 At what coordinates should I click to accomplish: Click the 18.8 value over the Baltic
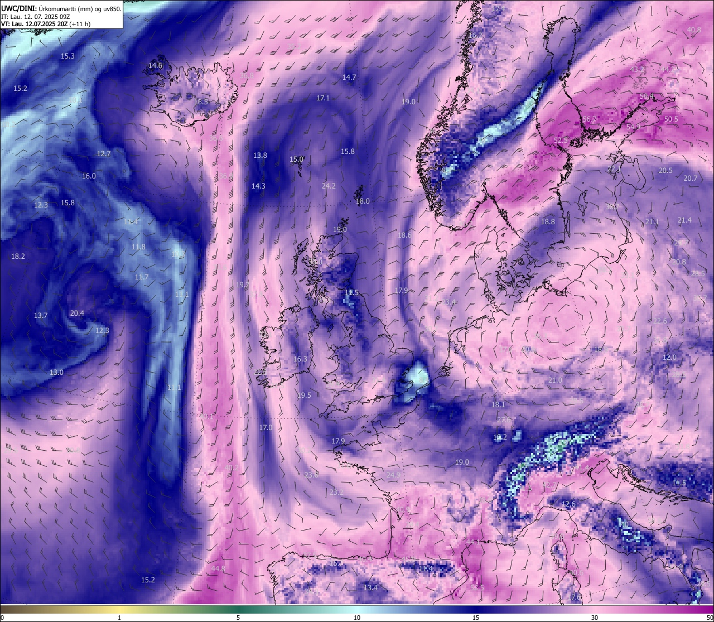coord(548,221)
